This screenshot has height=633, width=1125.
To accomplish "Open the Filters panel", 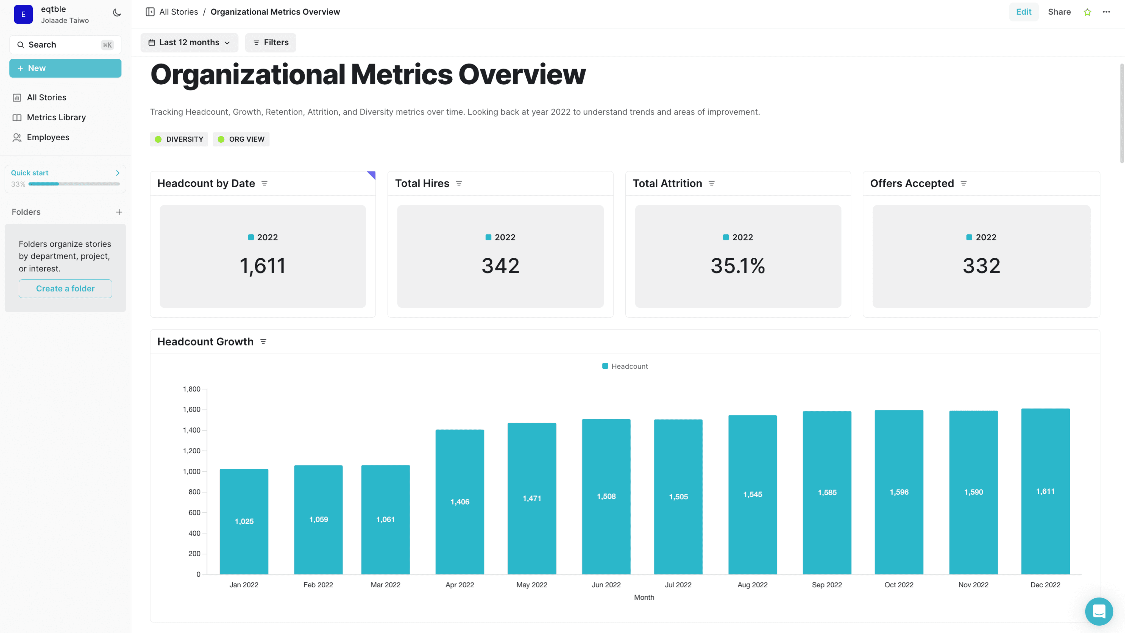I will (270, 42).
